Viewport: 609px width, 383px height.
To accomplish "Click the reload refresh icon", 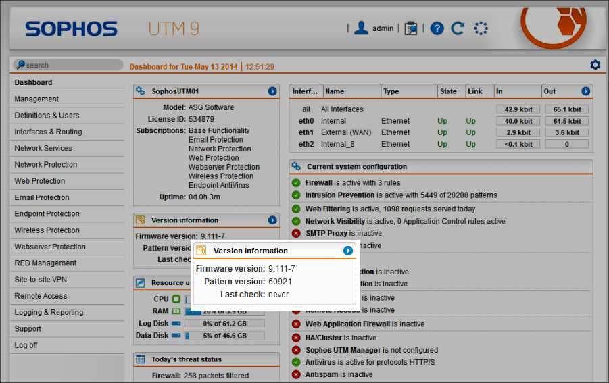I will click(x=458, y=28).
